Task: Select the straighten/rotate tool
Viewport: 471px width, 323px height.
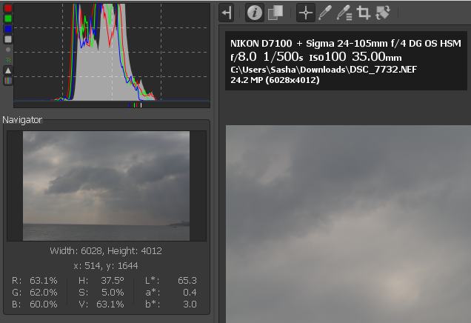Action: [383, 13]
